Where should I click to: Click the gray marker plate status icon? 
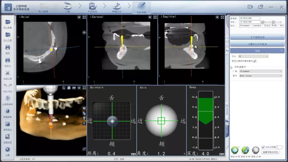click(x=255, y=150)
